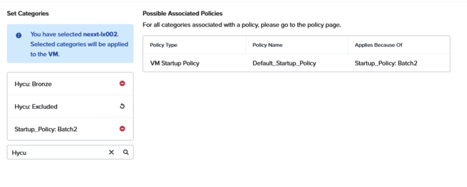Remove the Hycu: Bronze category
Image resolution: width=467 pixels, height=187 pixels.
[x=122, y=83]
